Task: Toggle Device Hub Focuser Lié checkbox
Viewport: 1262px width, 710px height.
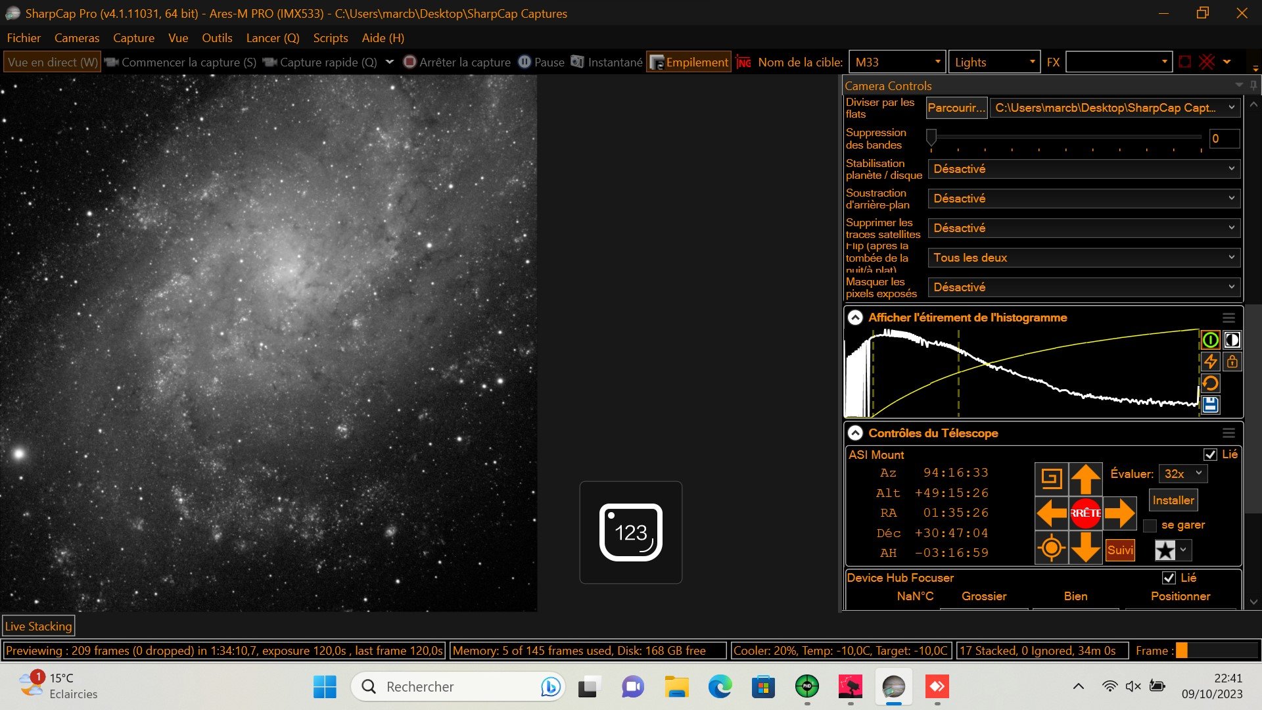Action: (1169, 578)
